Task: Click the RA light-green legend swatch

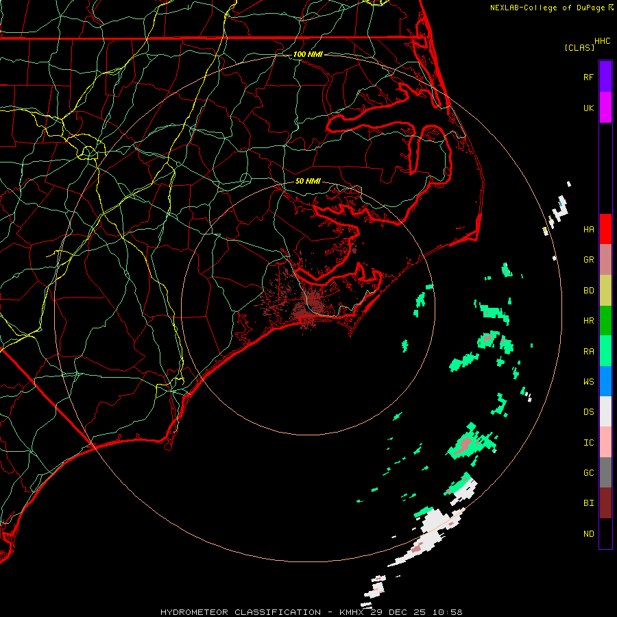Action: tap(605, 351)
